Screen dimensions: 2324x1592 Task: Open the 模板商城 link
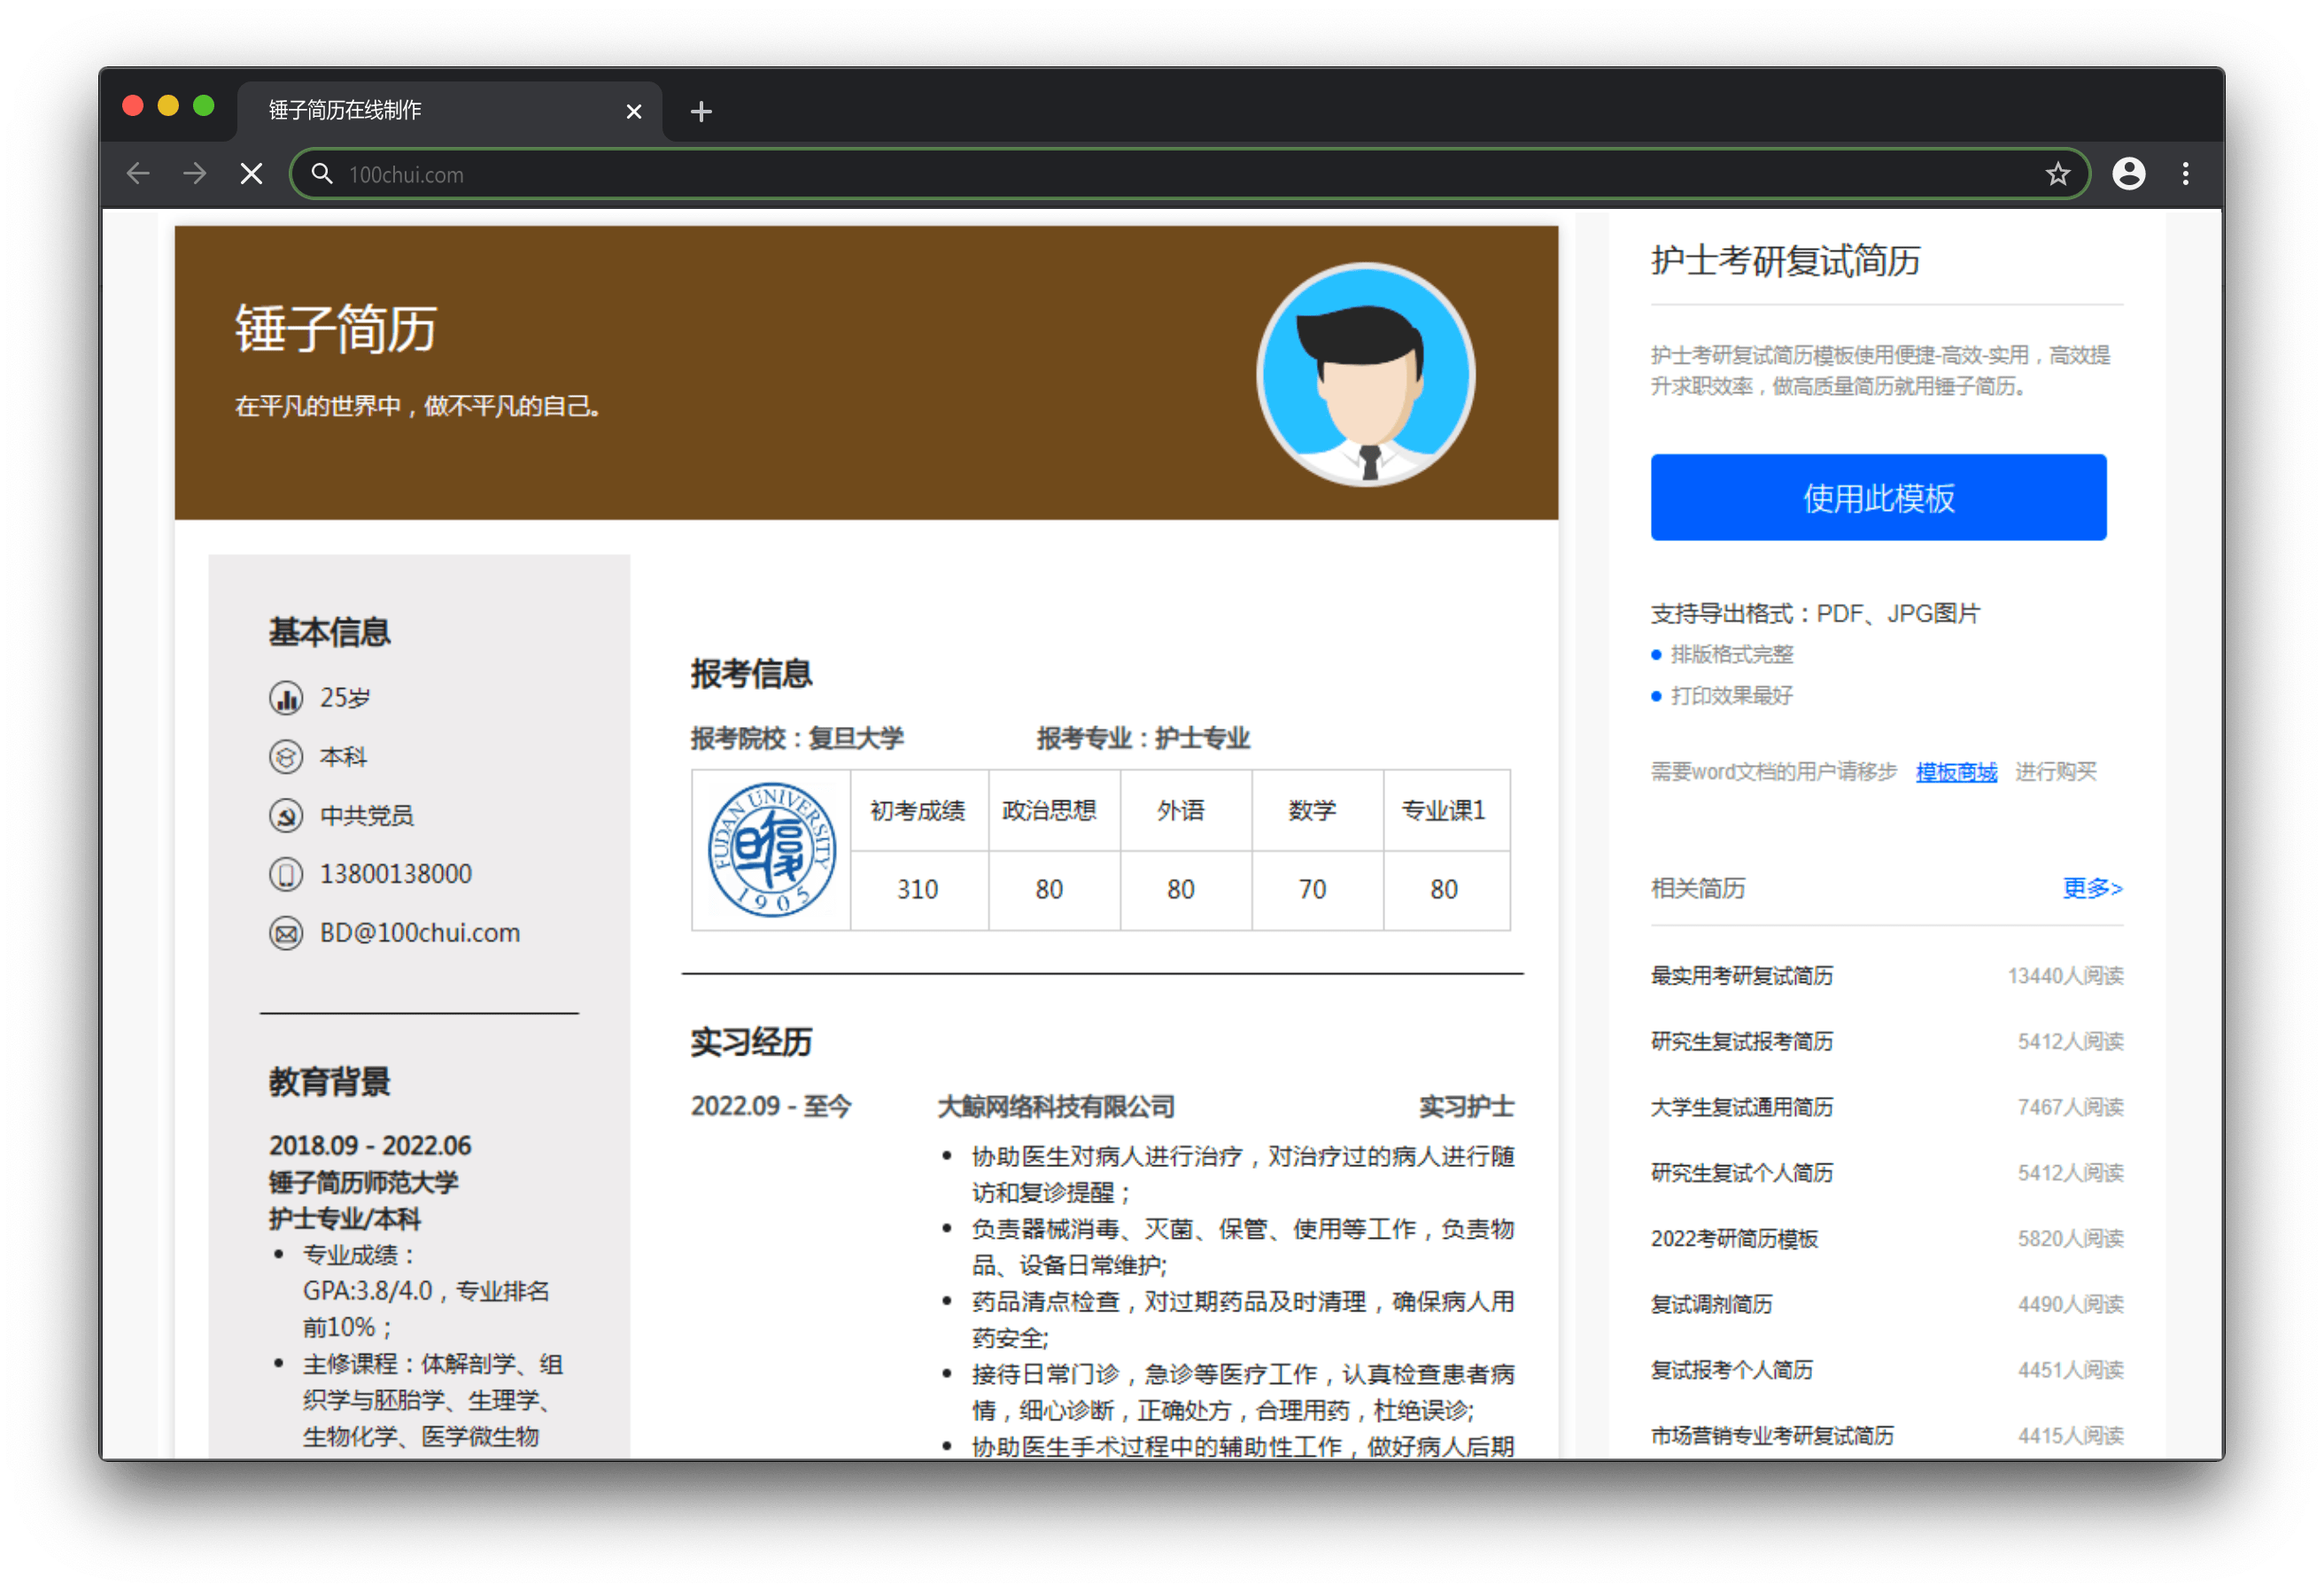coord(1956,772)
